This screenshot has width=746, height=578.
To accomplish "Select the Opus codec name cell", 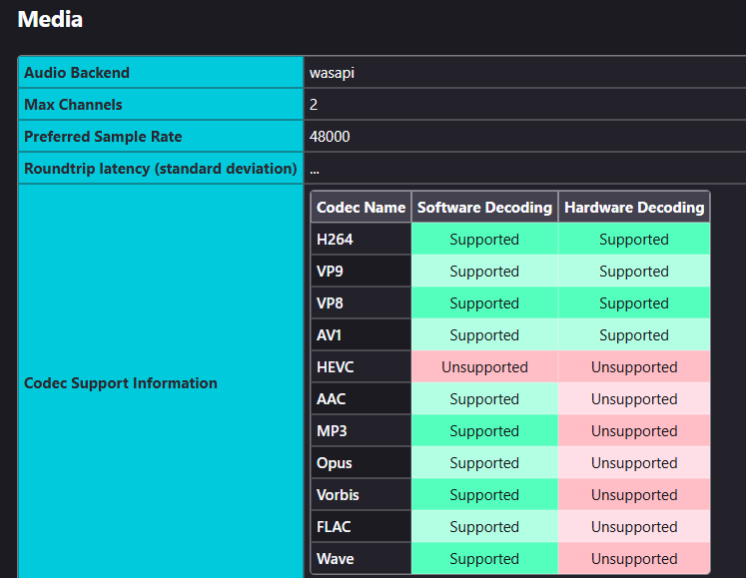I will (335, 463).
